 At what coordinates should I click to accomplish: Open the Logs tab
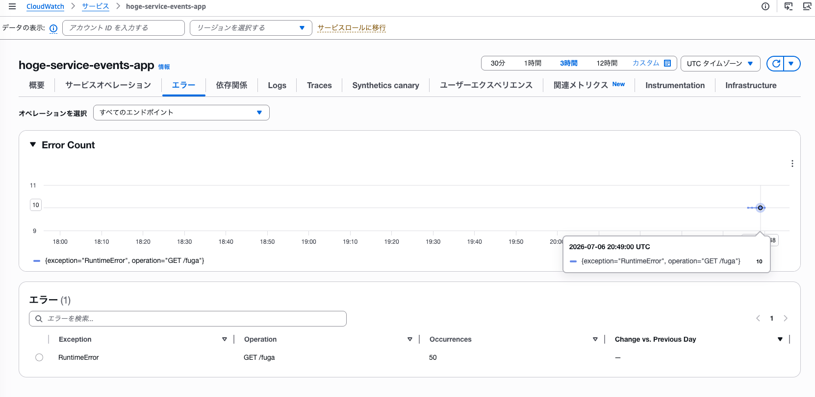(277, 85)
